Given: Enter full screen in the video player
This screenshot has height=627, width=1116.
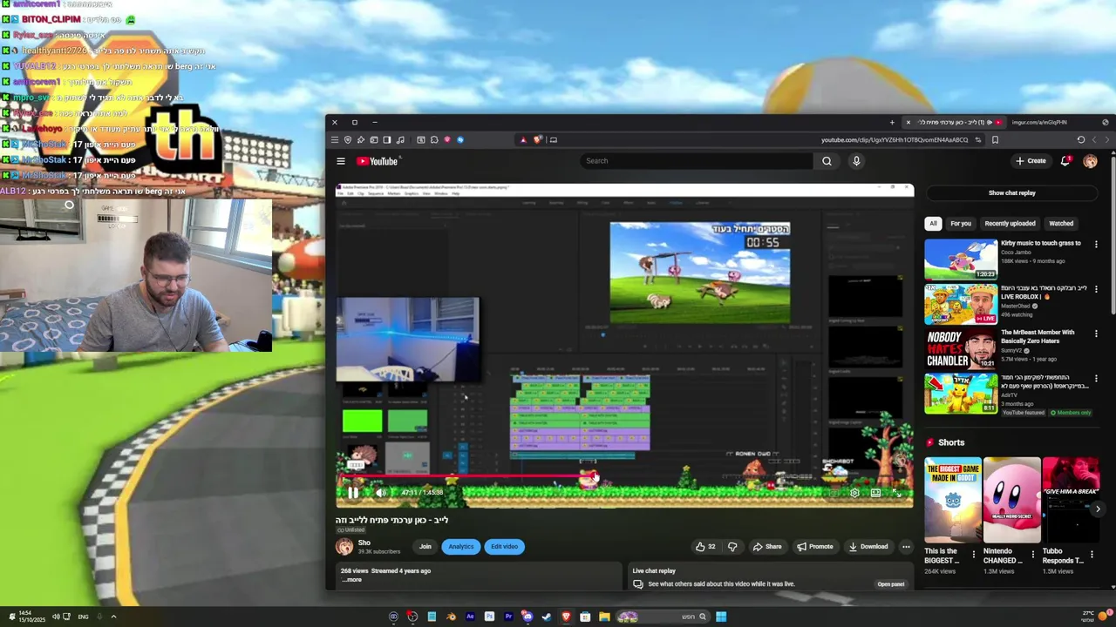Looking at the screenshot, I should coord(895,493).
